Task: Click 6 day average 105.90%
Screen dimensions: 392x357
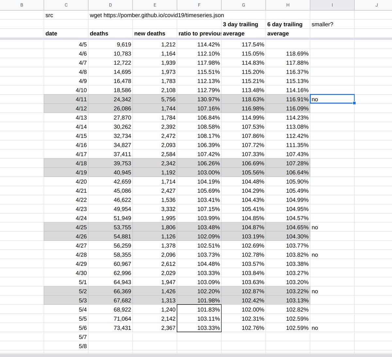Action: (288, 181)
